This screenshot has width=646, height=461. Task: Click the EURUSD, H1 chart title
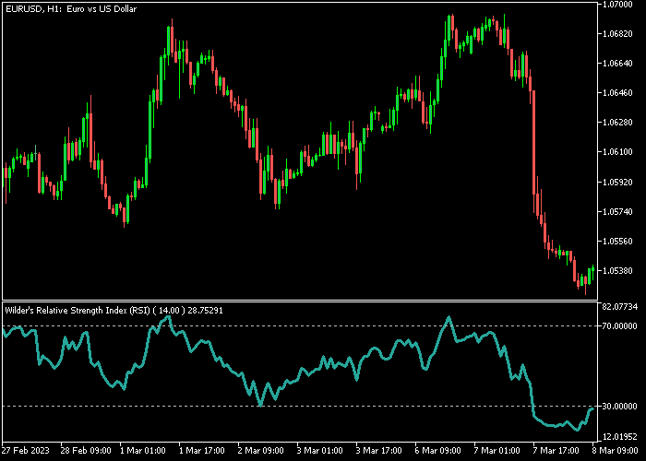click(x=71, y=8)
